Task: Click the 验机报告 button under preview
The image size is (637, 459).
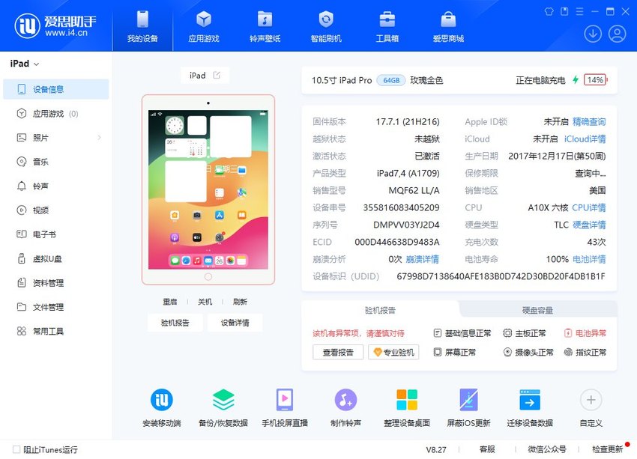Action: (x=175, y=323)
